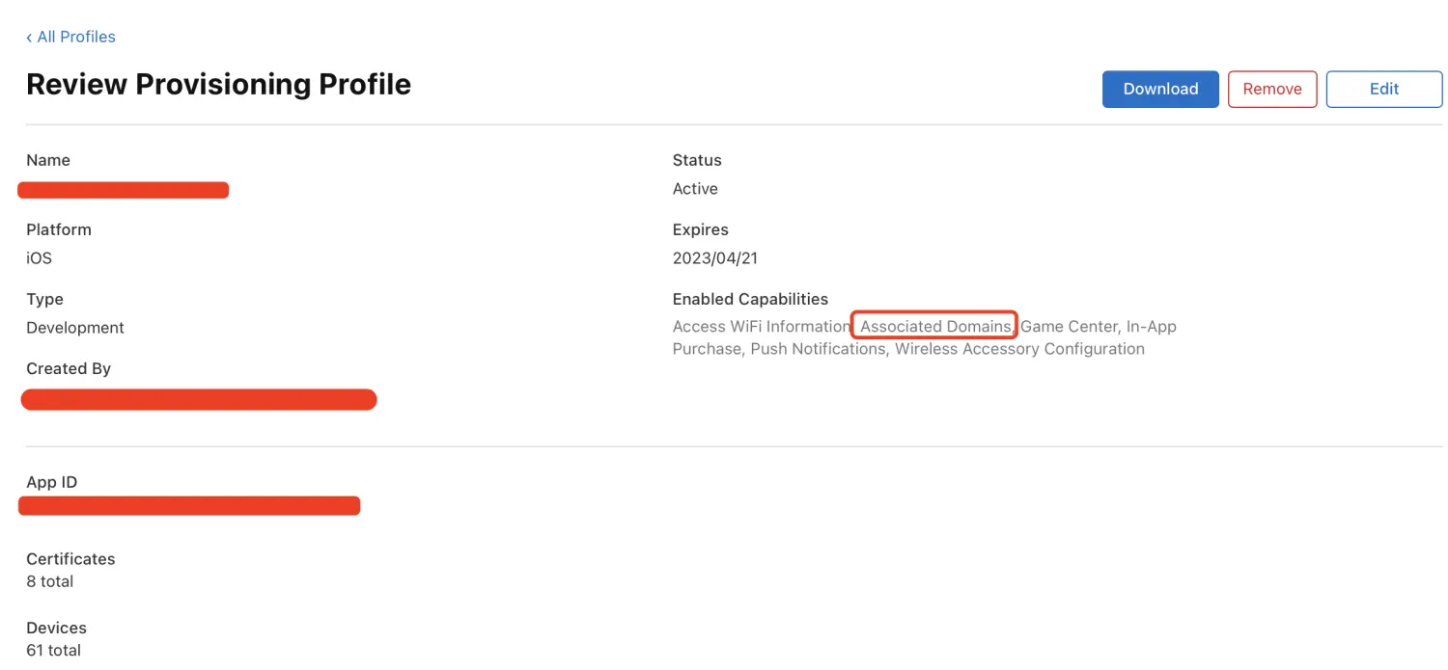
Task: Select the redacted value under Created By
Action: point(198,399)
